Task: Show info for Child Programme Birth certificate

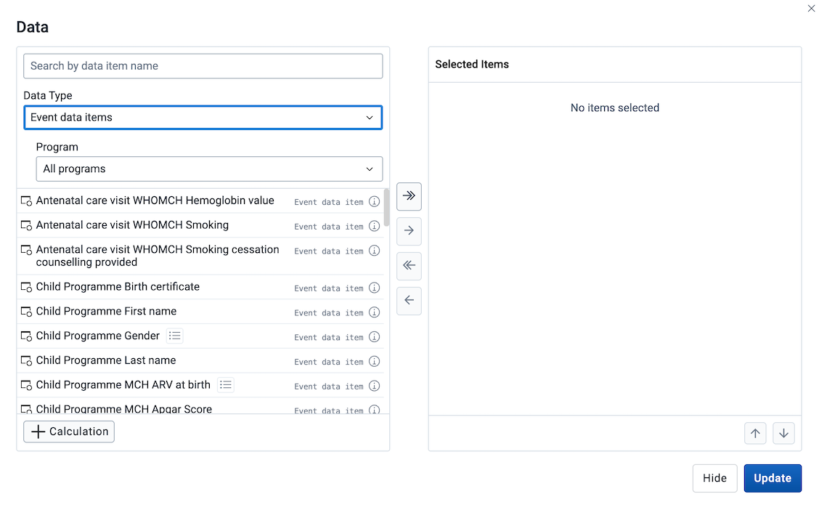Action: [374, 288]
